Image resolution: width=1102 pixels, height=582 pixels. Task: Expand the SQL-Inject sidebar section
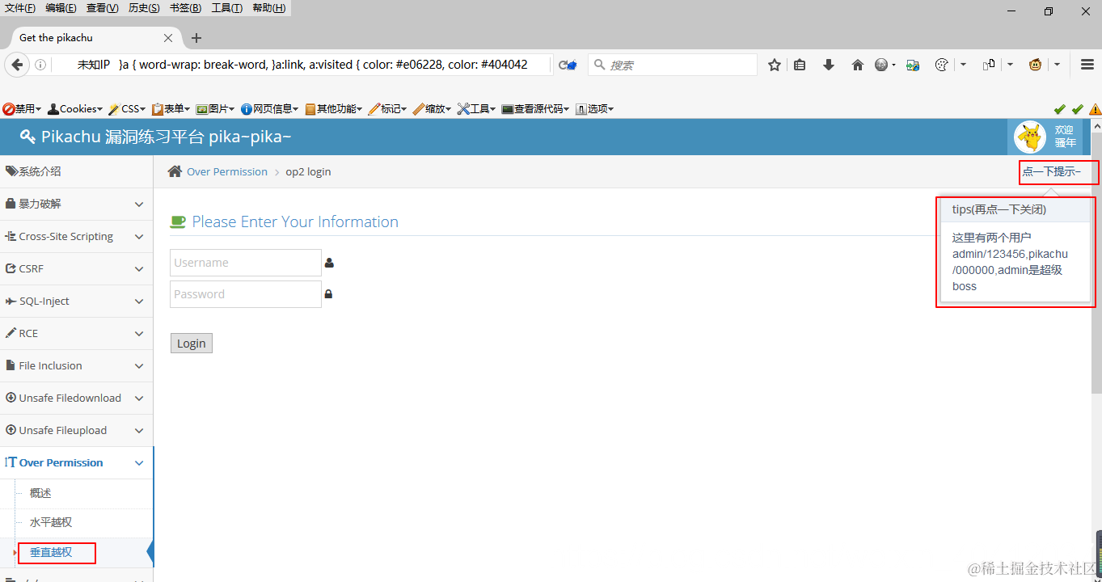pyautogui.click(x=76, y=301)
